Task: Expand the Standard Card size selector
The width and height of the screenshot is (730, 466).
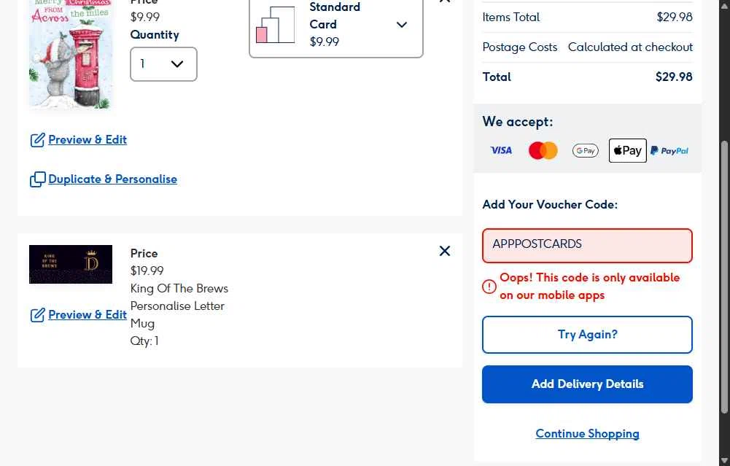Action: tap(401, 25)
